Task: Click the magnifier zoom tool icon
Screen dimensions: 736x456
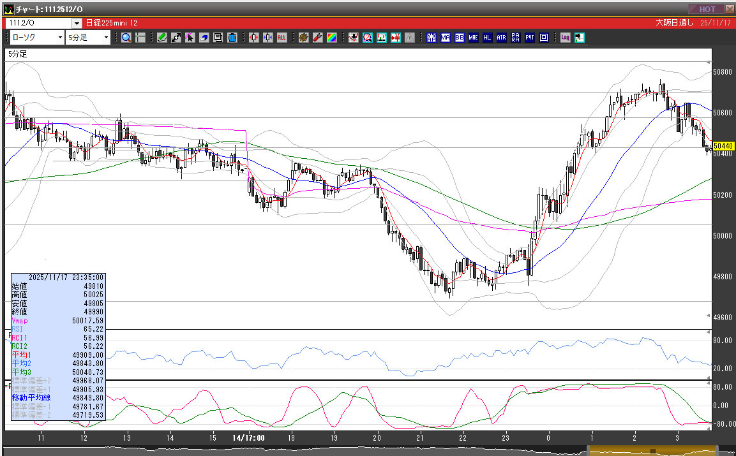Action: [126, 38]
